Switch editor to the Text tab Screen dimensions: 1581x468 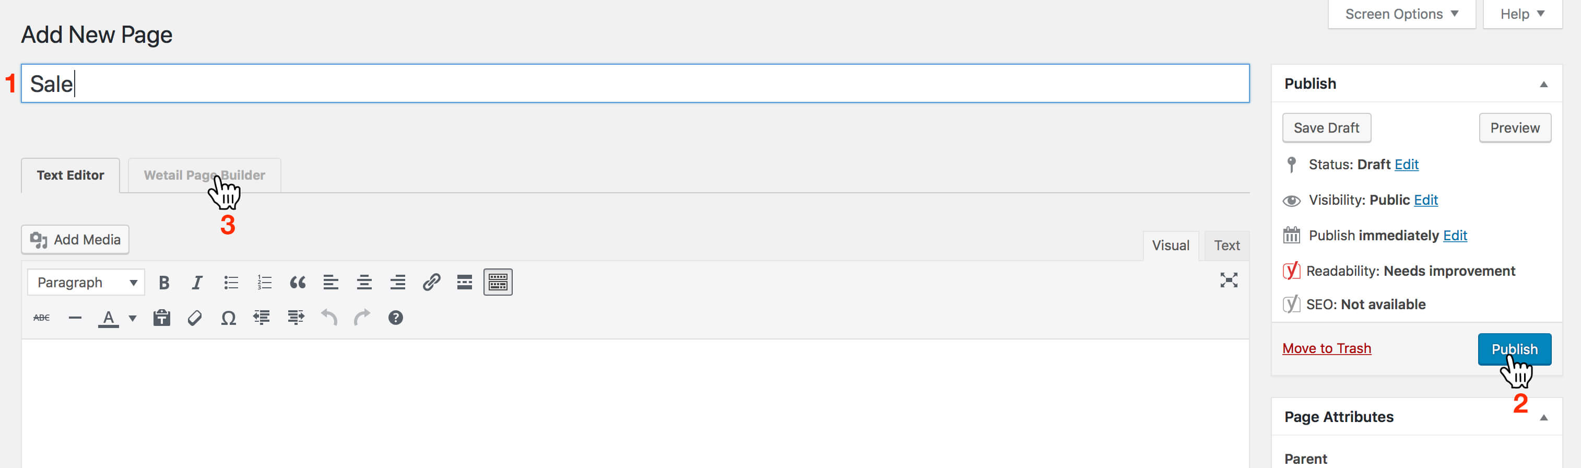pos(1226,245)
